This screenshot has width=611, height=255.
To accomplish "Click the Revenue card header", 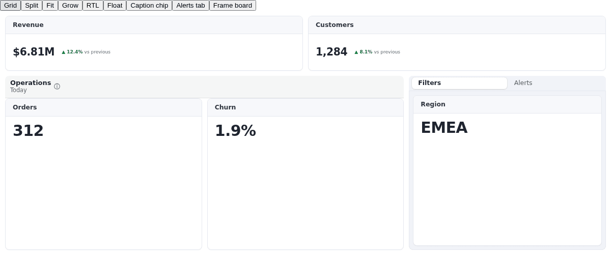I will [154, 25].
